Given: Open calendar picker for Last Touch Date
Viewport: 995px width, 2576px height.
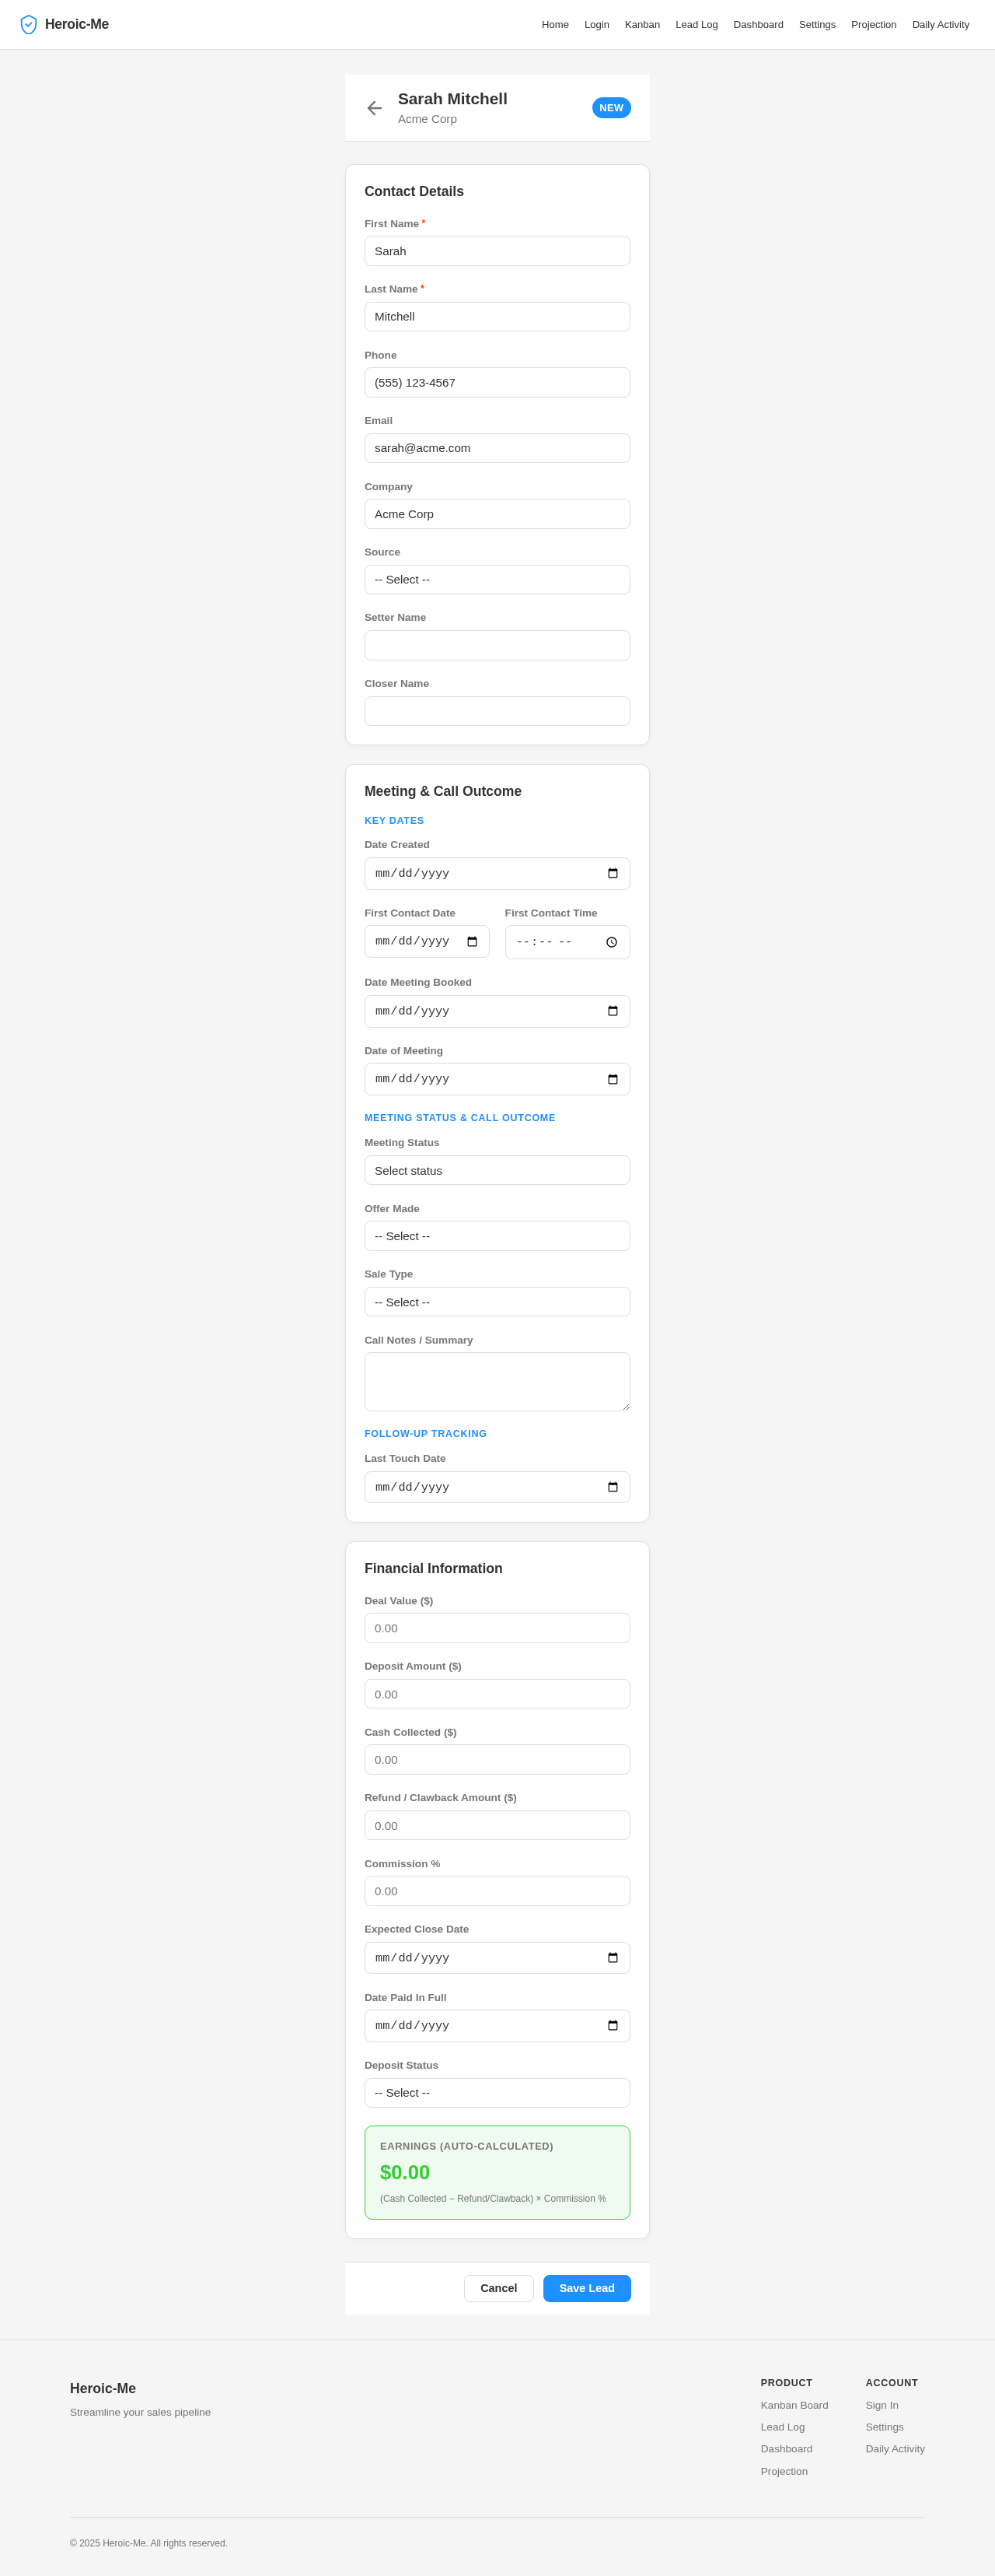Looking at the screenshot, I should click(613, 1487).
